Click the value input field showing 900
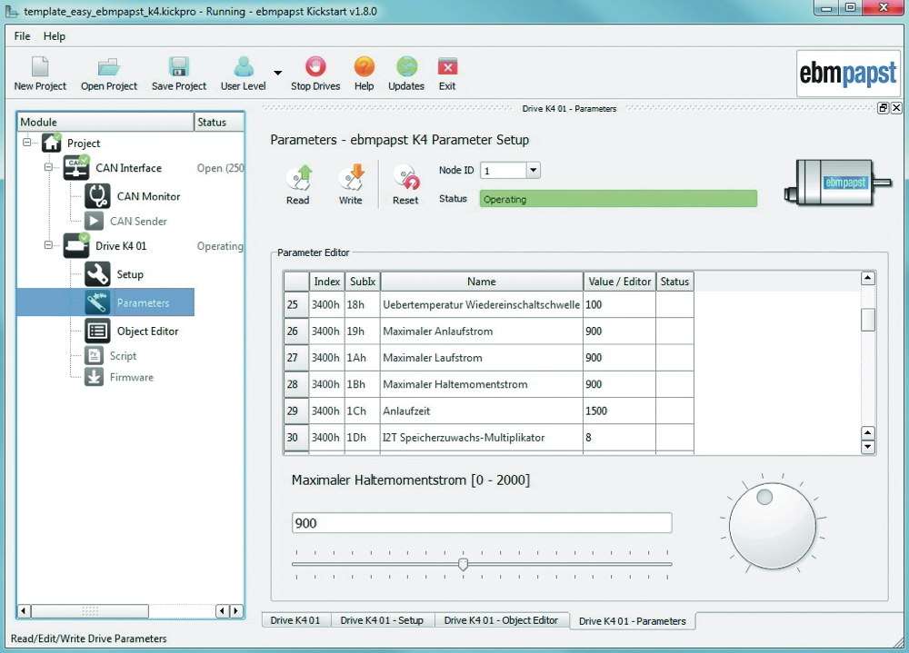 click(x=482, y=523)
